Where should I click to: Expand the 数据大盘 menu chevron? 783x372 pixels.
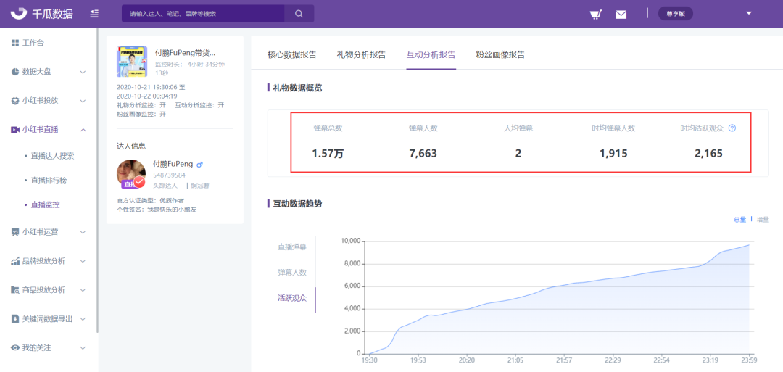click(x=83, y=72)
